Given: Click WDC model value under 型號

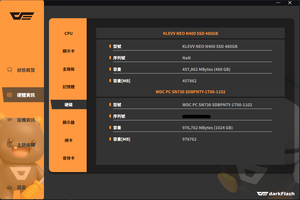Looking at the screenshot, I should click(x=217, y=105).
